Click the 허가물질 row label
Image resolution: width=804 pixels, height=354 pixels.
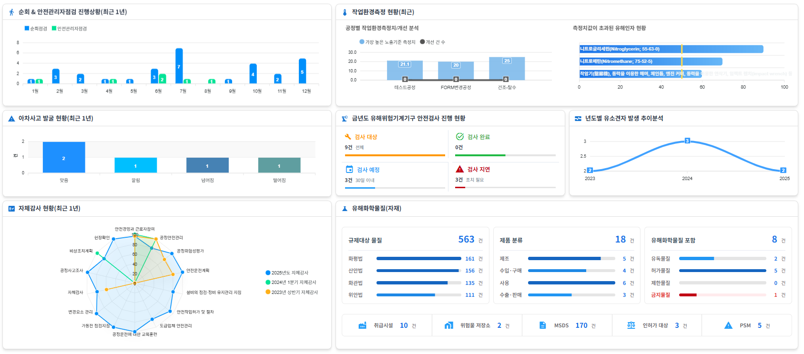(x=661, y=271)
